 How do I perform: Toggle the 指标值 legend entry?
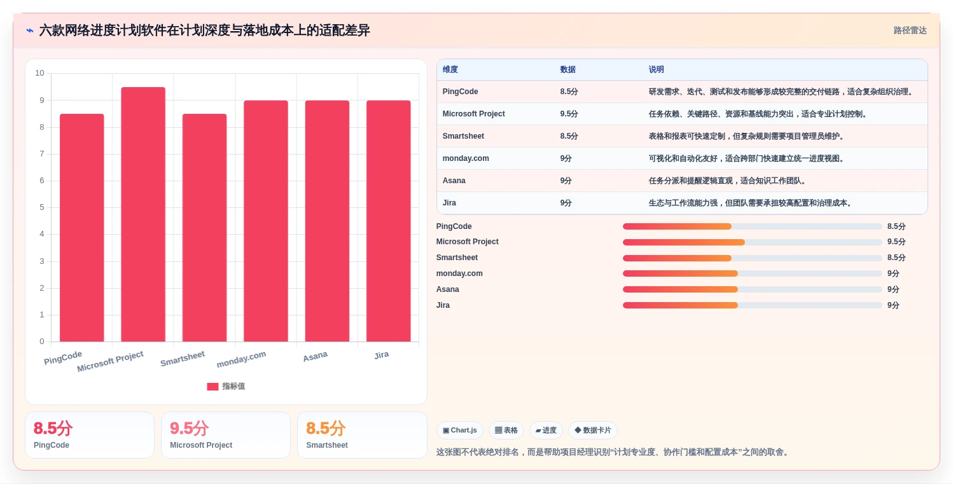226,386
